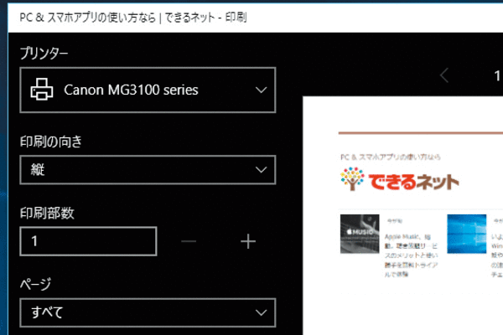The height and width of the screenshot is (335, 503).
Task: Click the ページ section label
Action: tap(35, 284)
